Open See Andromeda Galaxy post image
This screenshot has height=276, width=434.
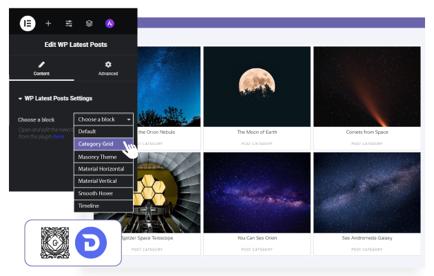pyautogui.click(x=366, y=191)
